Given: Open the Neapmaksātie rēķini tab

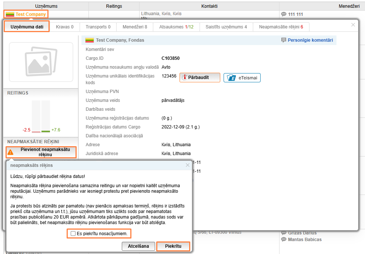Looking at the screenshot, I should pyautogui.click(x=281, y=27).
